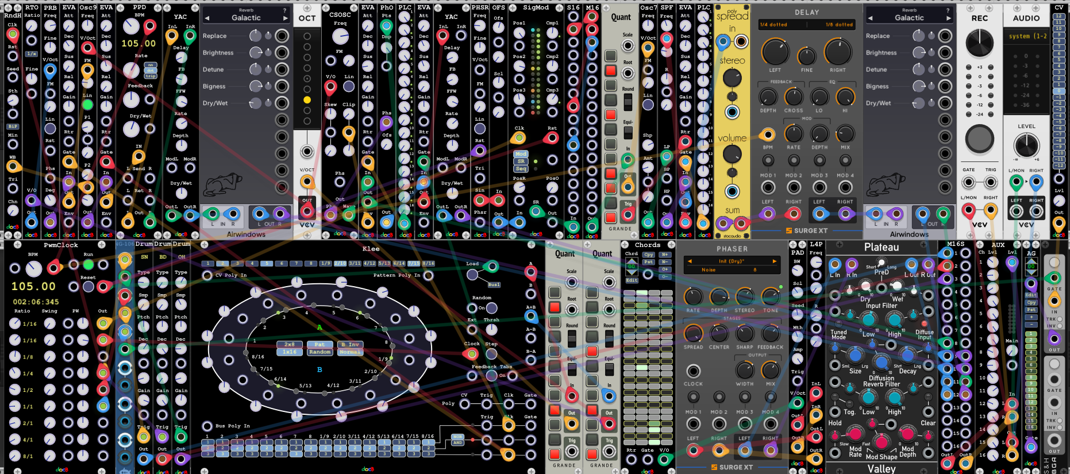Click the Klee 'CV Poly In' jack
The width and height of the screenshot is (1070, 474).
point(207,275)
